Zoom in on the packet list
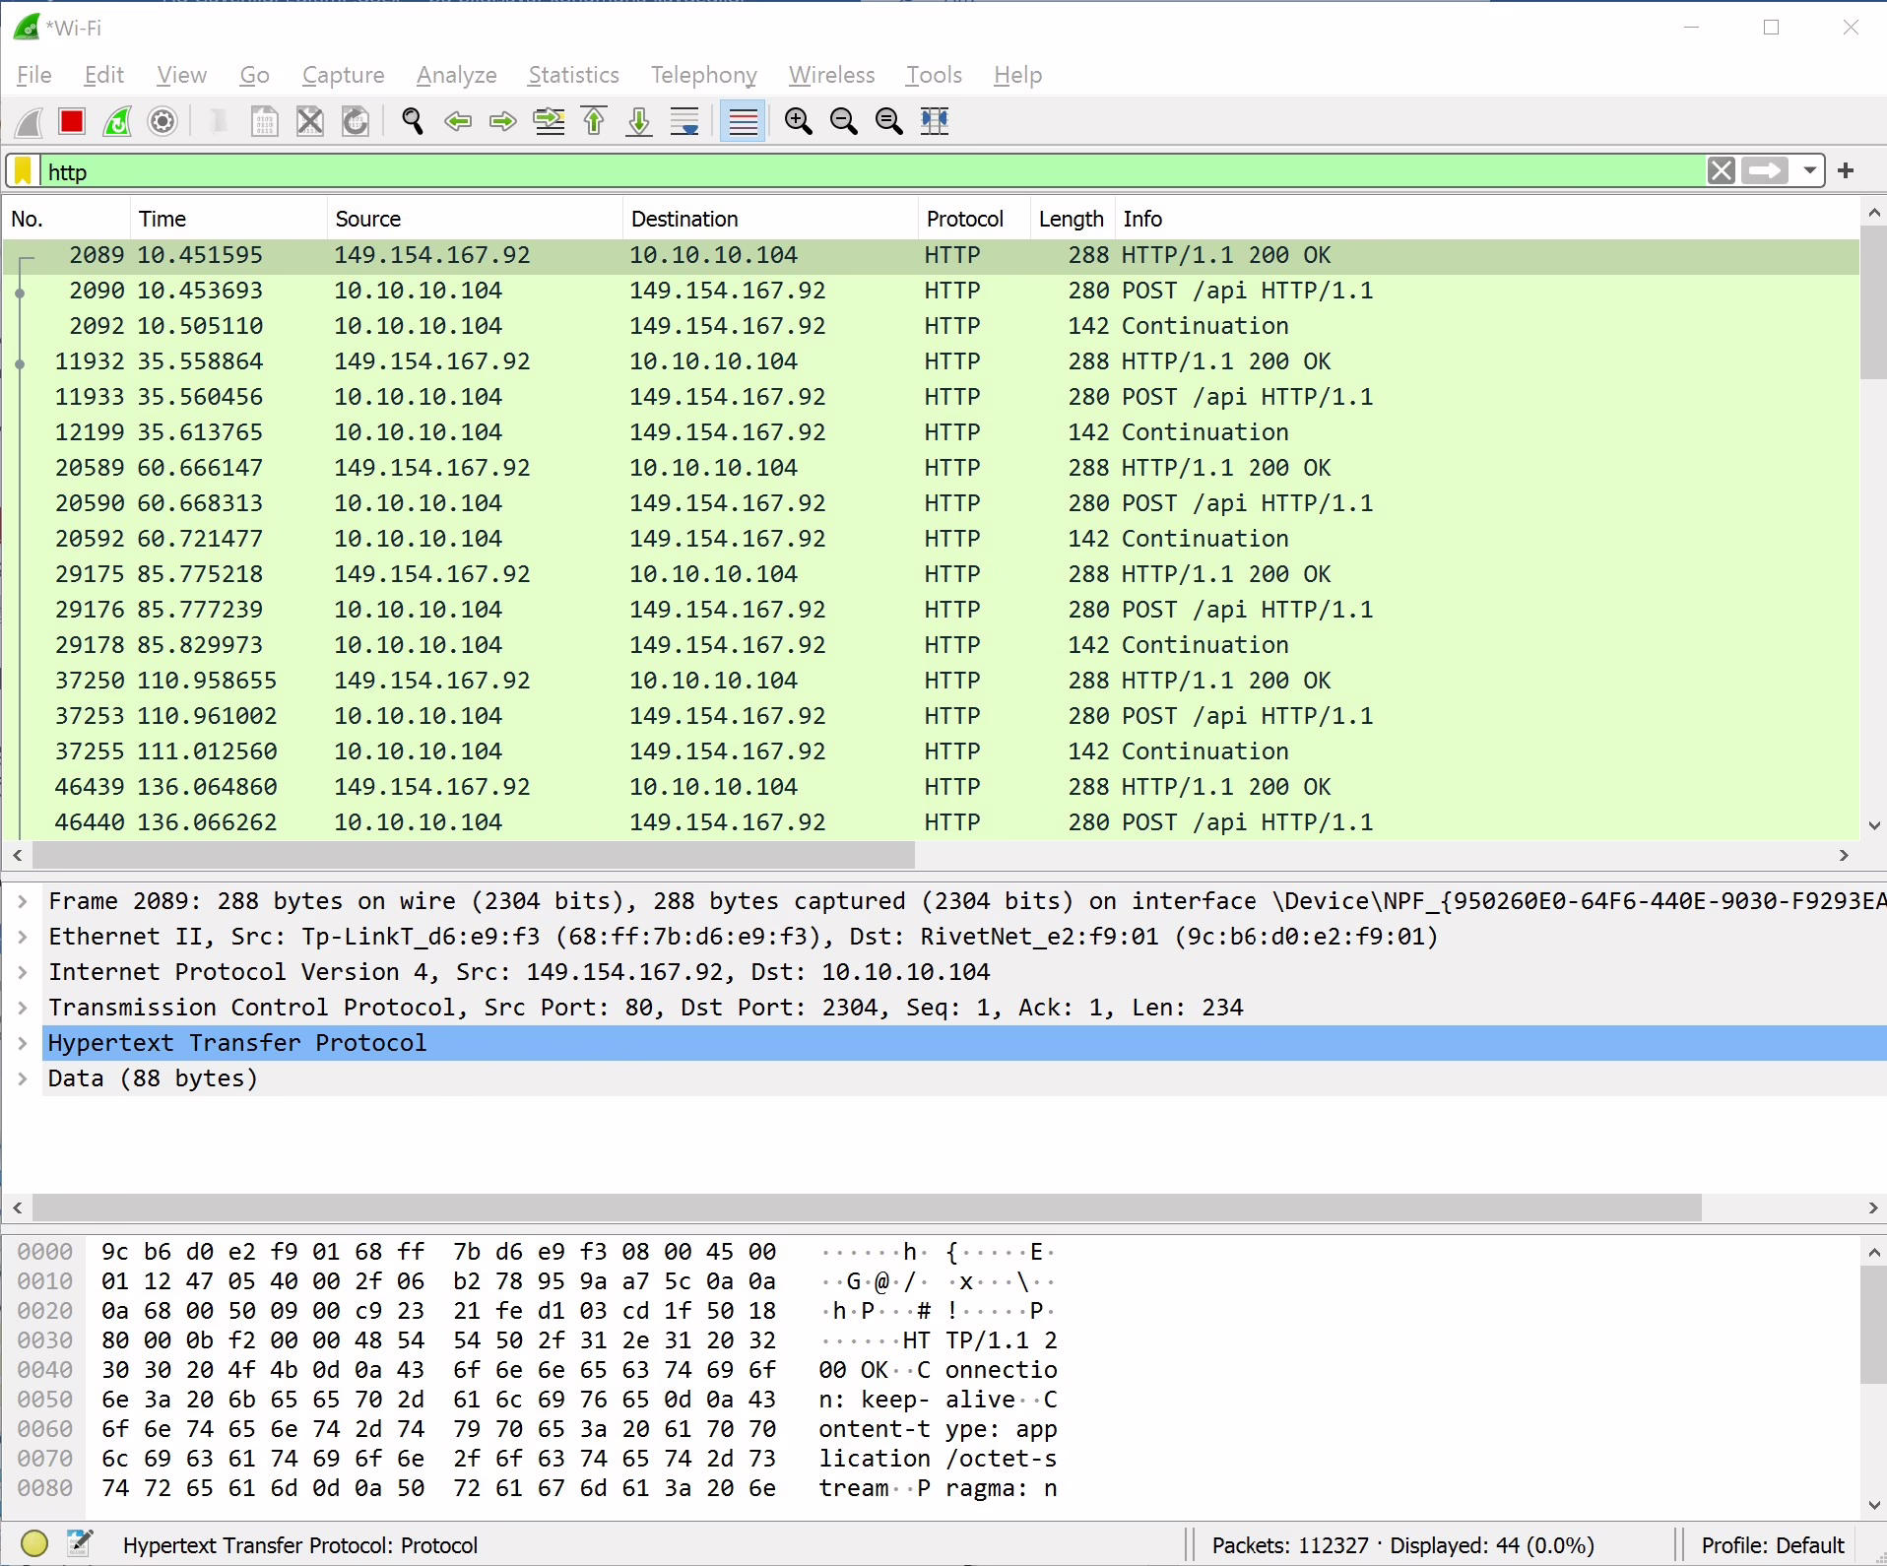 [798, 121]
